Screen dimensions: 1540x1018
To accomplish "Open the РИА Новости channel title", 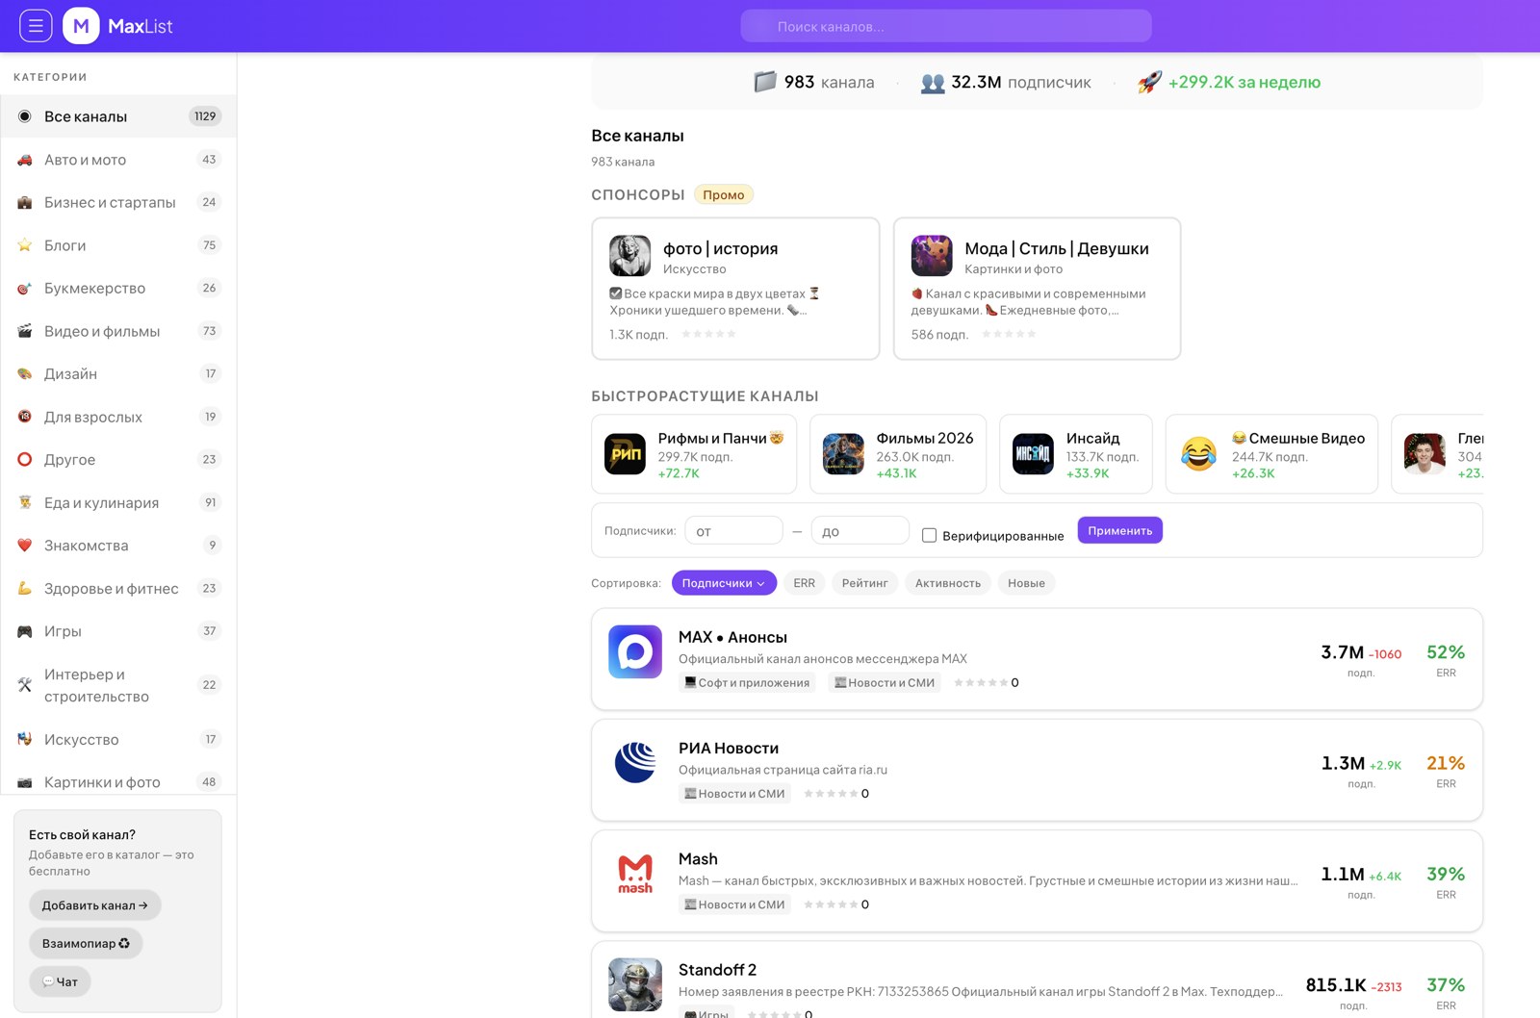I will click(729, 748).
